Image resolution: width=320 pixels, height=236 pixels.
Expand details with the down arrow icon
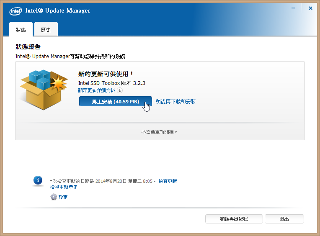(x=120, y=90)
